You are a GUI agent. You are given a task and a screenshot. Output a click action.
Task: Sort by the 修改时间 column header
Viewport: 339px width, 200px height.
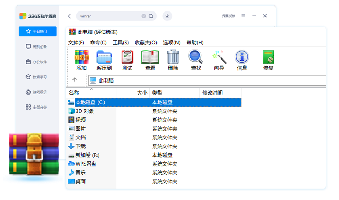221,93
